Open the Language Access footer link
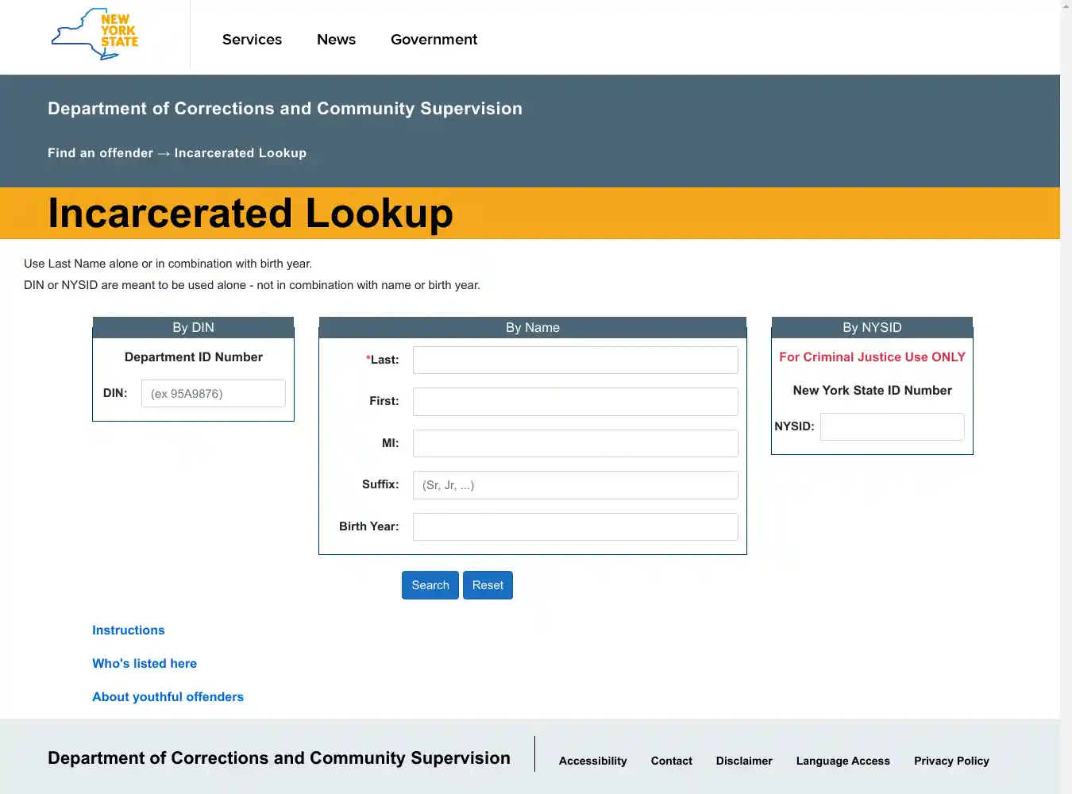1072x794 pixels. pos(843,761)
